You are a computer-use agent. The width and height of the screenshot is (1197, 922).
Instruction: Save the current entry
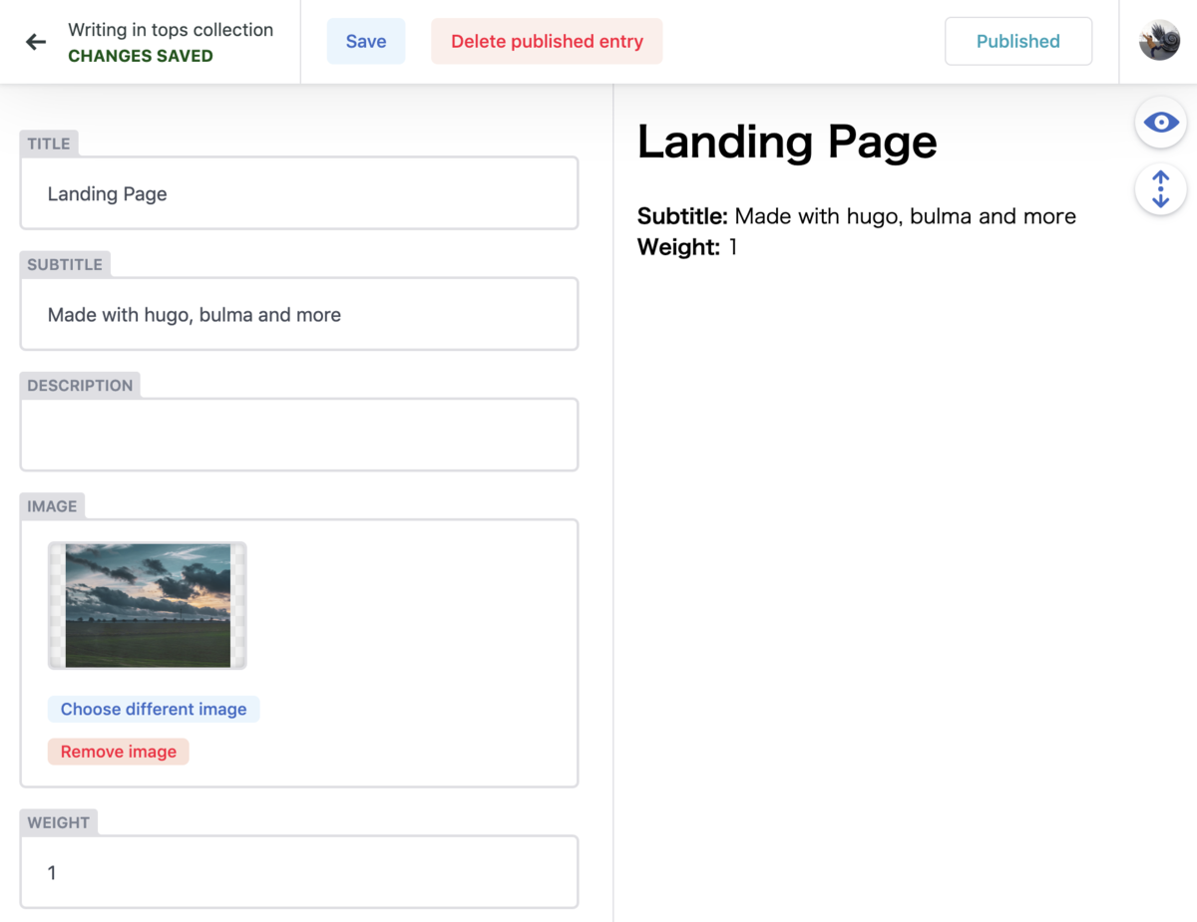(x=365, y=41)
